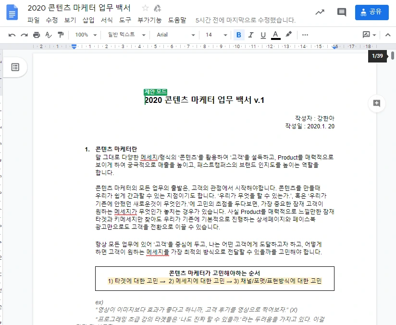
Task: Open the 부가기능 menu
Action: pos(149,20)
